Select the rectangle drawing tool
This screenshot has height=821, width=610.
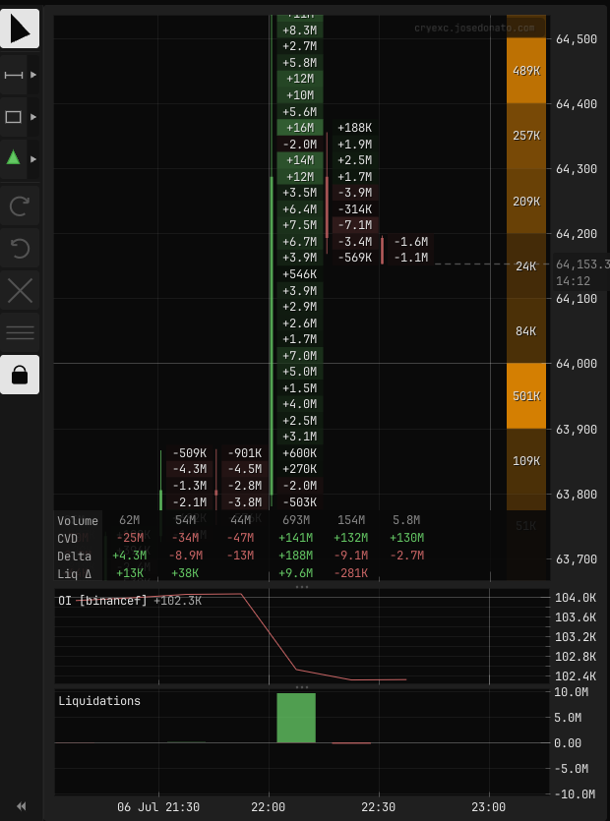(13, 117)
